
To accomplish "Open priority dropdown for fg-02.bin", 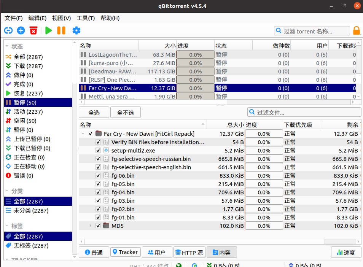I will pos(302,209).
